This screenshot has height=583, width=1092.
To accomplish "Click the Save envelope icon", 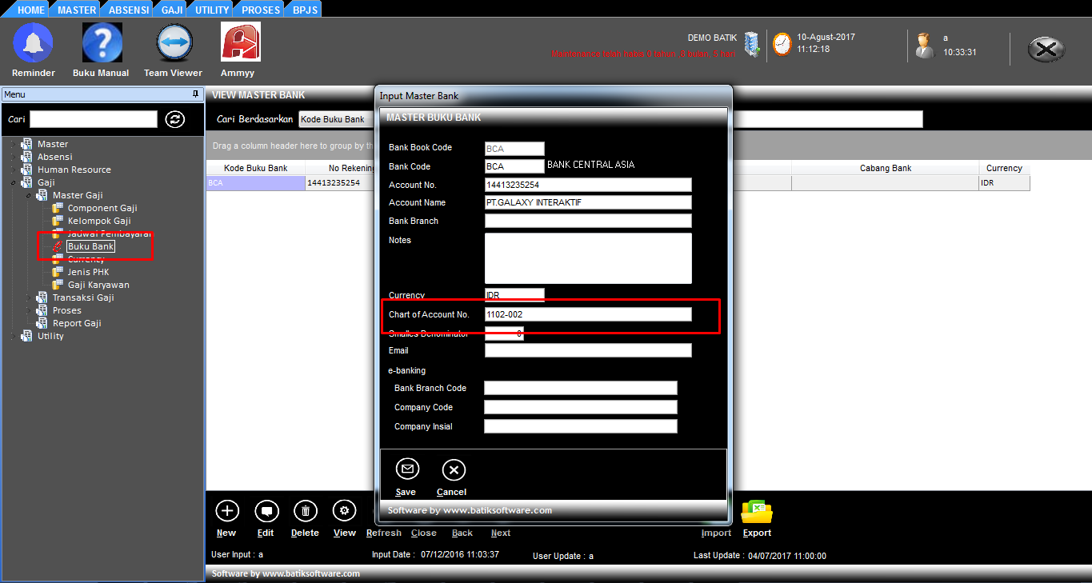I will click(407, 469).
